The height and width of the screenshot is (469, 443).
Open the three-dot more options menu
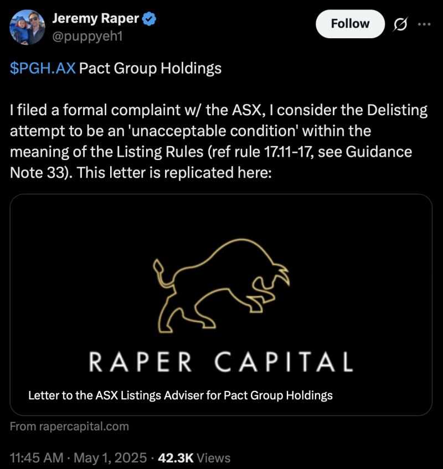point(423,24)
